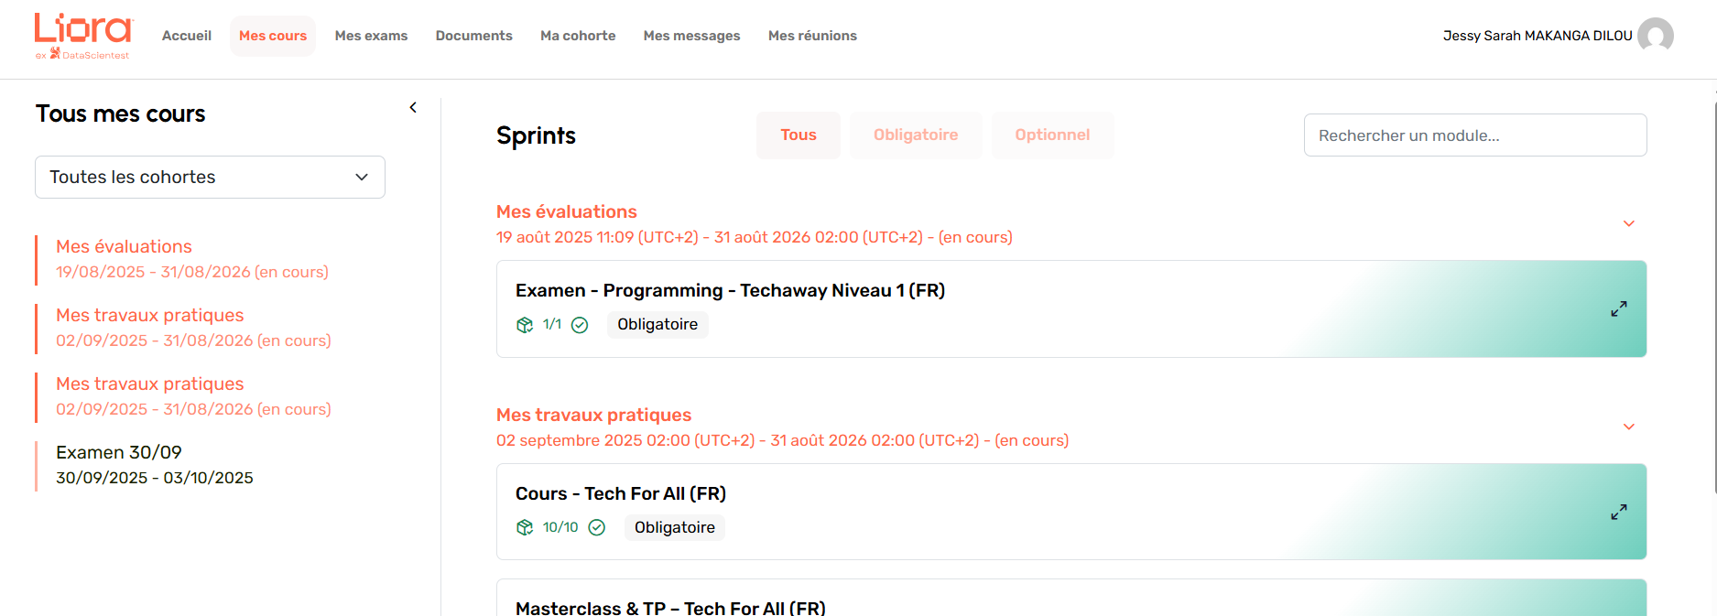
Task: Open the Mes messages menu item
Action: pos(691,36)
